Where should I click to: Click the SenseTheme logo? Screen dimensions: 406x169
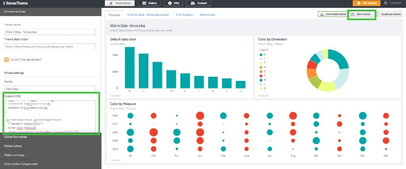[x=15, y=3]
